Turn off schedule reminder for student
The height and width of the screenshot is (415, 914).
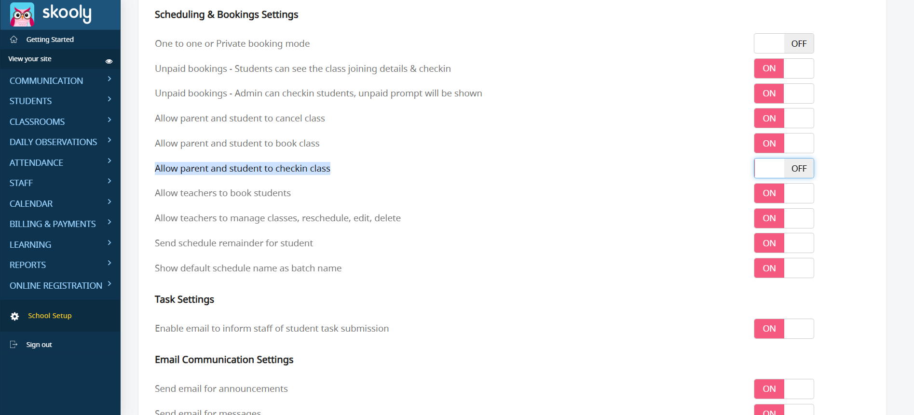784,243
